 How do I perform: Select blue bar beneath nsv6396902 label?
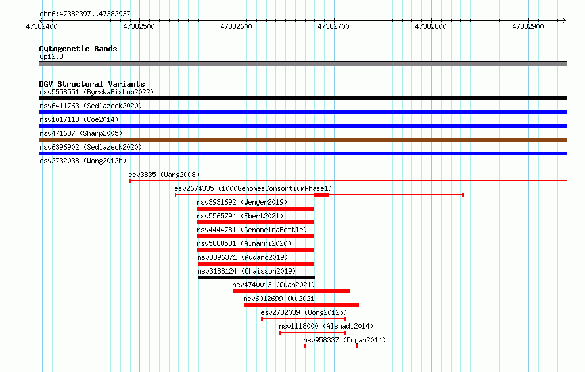point(302,154)
